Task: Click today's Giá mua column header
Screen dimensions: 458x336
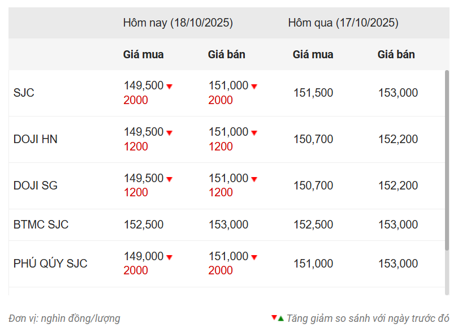Action: pos(143,55)
